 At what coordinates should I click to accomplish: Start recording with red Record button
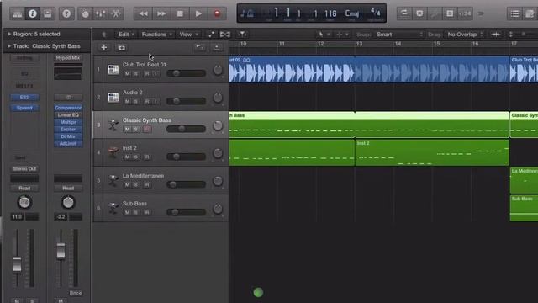217,13
